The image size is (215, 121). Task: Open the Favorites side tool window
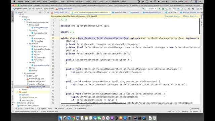[13, 100]
